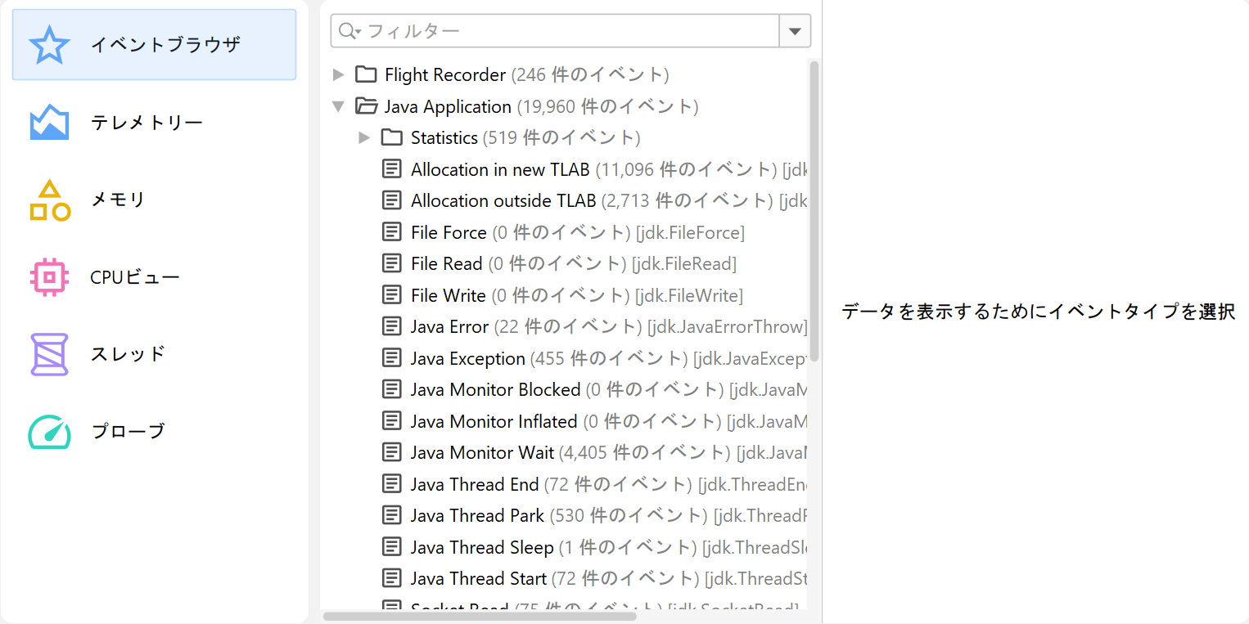Click the purple thread spool icon
The width and height of the screenshot is (1249, 624).
click(49, 354)
